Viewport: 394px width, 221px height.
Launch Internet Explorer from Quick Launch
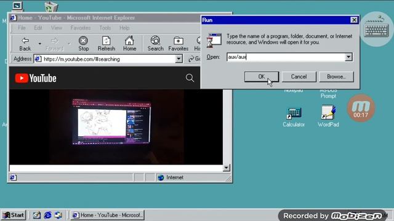pyautogui.click(x=47, y=215)
